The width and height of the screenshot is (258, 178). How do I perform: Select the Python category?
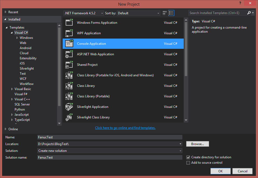[x=20, y=109]
